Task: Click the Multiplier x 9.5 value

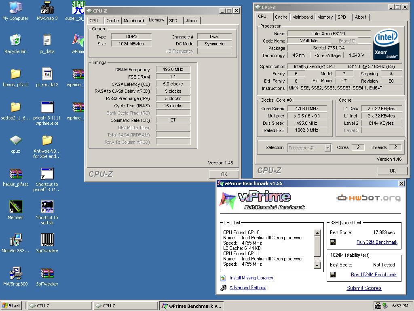Action: pos(307,116)
